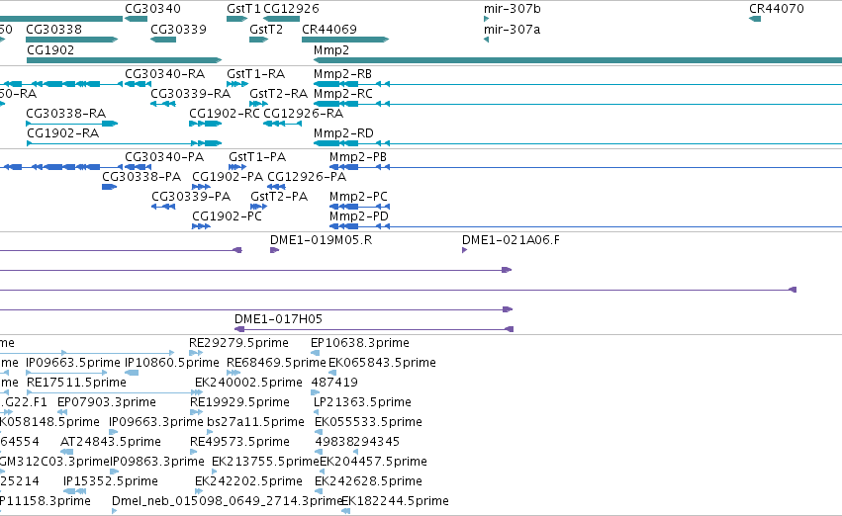Viewport: 842px width, 516px height.
Task: Select protein CG30338-PA label
Action: coord(141,177)
